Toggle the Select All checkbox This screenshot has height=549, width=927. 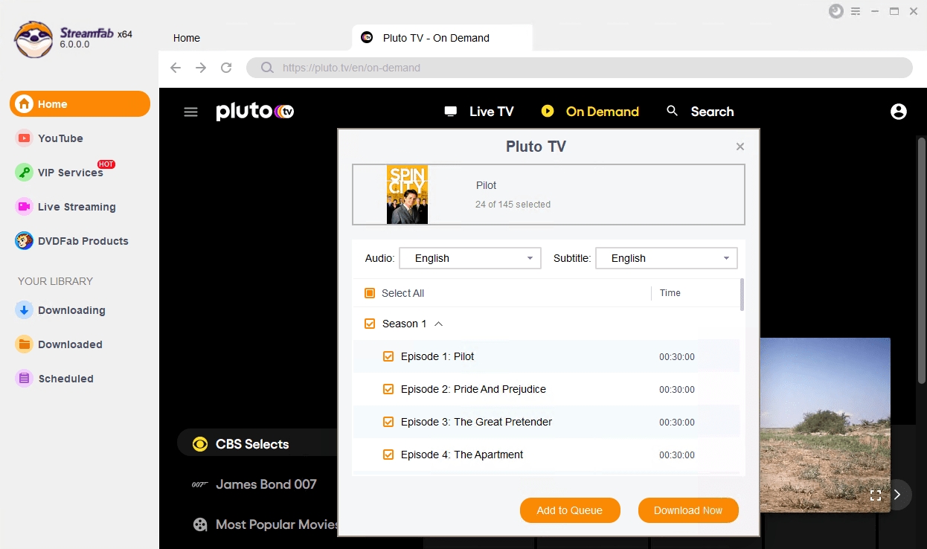click(370, 293)
